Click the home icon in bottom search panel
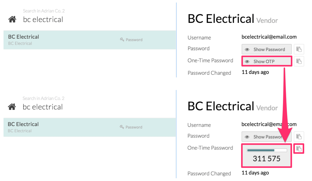312x181 pixels. click(x=12, y=107)
